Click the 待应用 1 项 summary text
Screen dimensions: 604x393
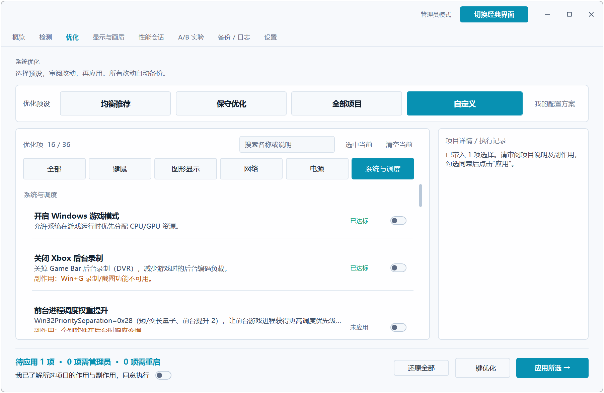coord(35,362)
